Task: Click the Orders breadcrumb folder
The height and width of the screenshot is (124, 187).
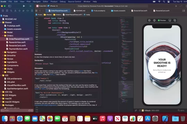Action: [57, 15]
